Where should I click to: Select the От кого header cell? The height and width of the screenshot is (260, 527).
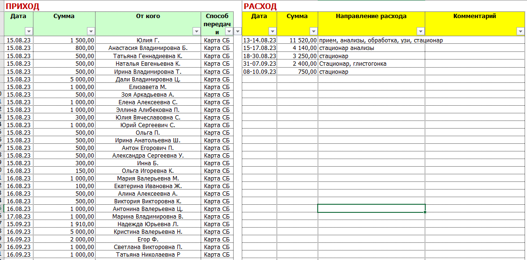tap(148, 23)
